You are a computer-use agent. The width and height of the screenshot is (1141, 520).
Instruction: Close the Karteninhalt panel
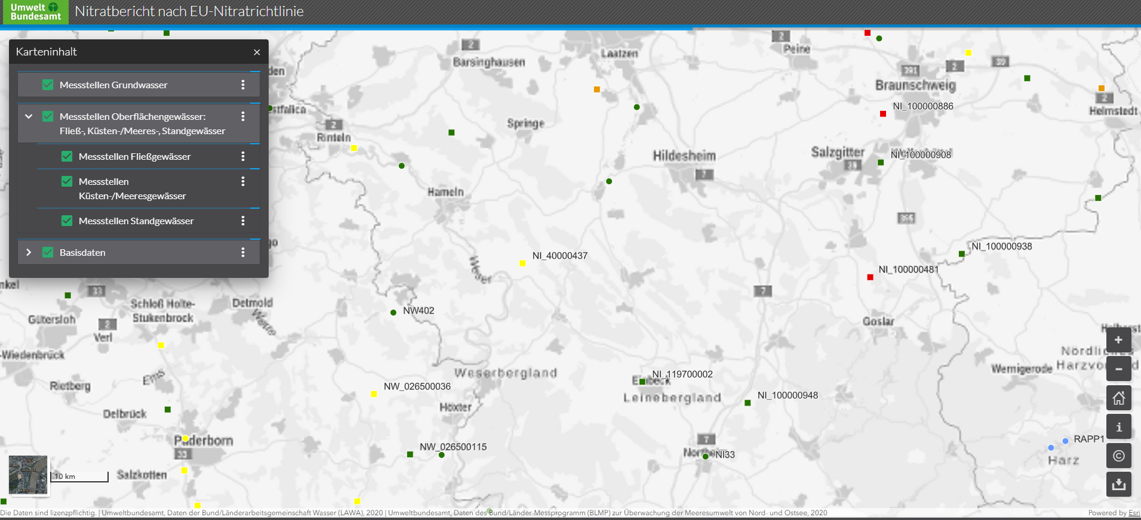click(257, 52)
